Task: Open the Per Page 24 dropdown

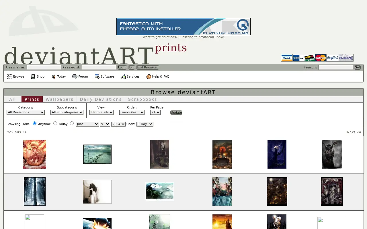Action: pos(155,112)
